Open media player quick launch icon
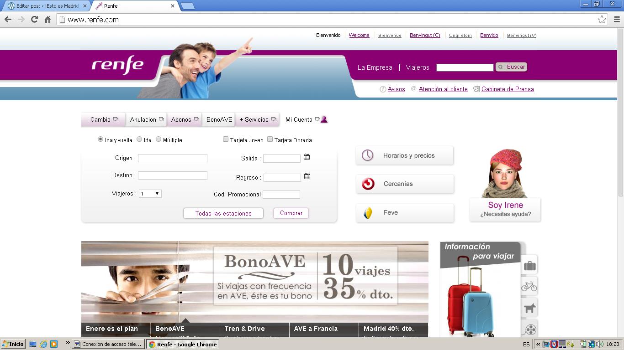Image resolution: width=624 pixels, height=350 pixels. [54, 344]
